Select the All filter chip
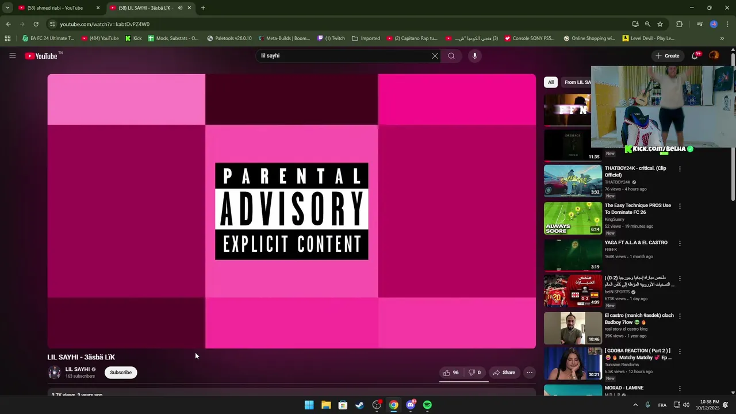736x414 pixels. (x=551, y=82)
